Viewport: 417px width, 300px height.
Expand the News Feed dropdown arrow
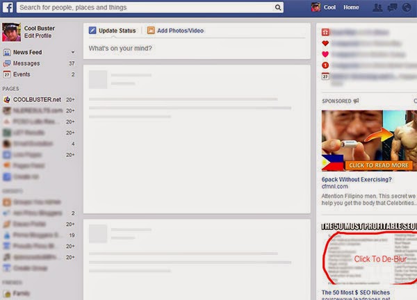click(73, 52)
